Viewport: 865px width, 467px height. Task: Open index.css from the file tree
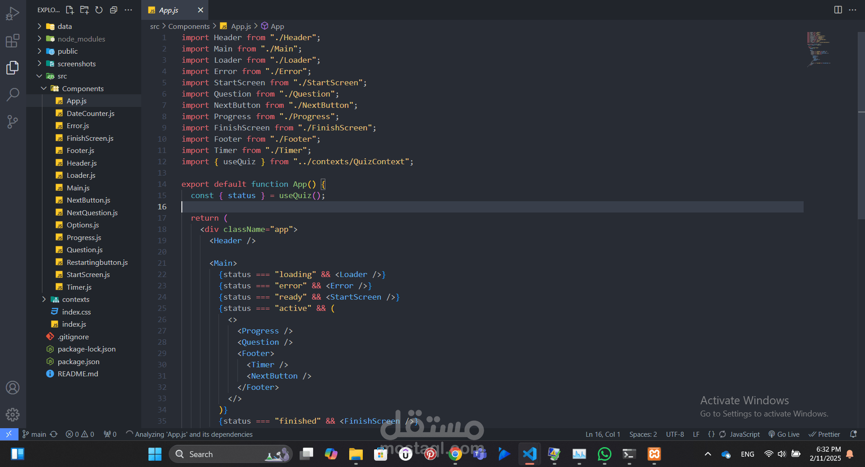point(76,312)
